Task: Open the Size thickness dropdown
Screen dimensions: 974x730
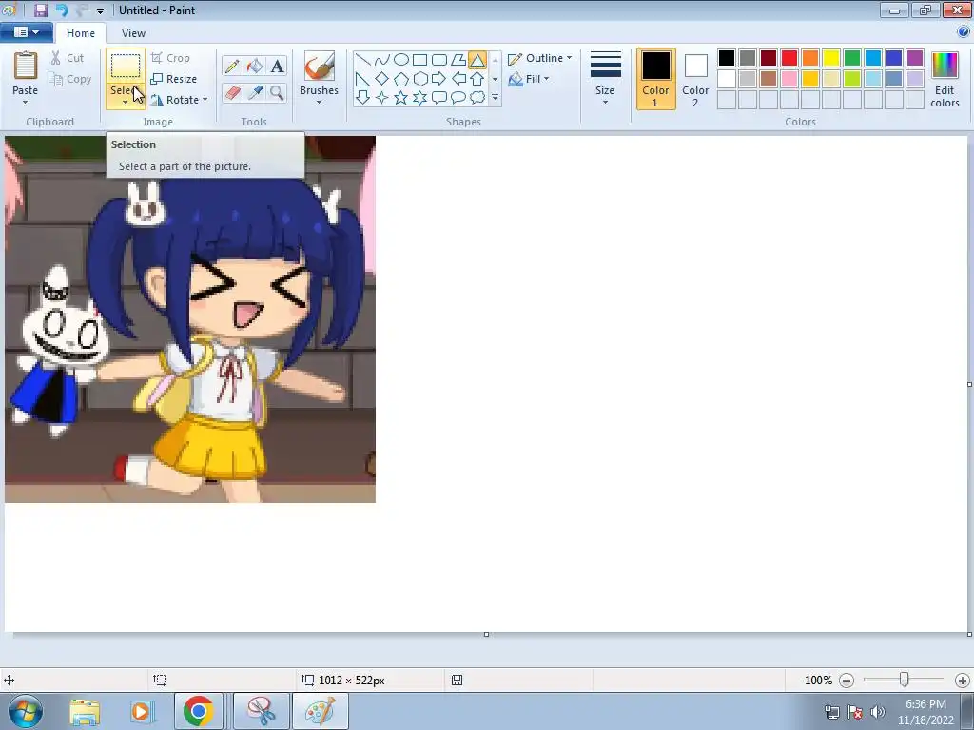Action: pyautogui.click(x=605, y=78)
